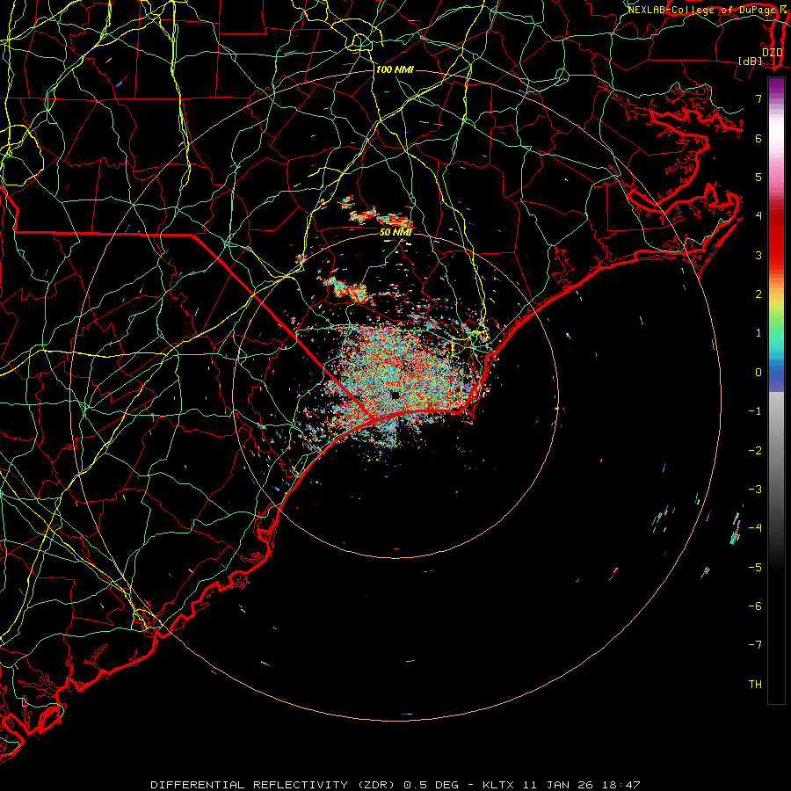Viewport: 791px width, 791px height.
Task: Click the "-5" value on the color scale
Action: click(755, 568)
